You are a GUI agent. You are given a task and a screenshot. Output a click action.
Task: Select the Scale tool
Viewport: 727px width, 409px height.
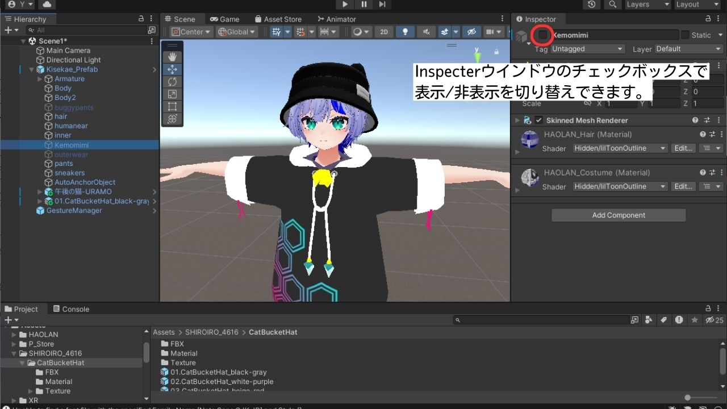click(173, 94)
